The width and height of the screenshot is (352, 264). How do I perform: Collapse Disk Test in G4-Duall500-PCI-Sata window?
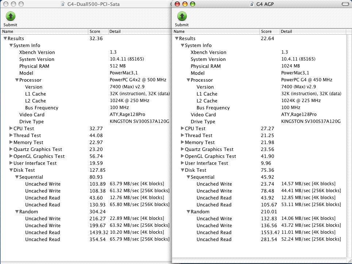coord(11,170)
